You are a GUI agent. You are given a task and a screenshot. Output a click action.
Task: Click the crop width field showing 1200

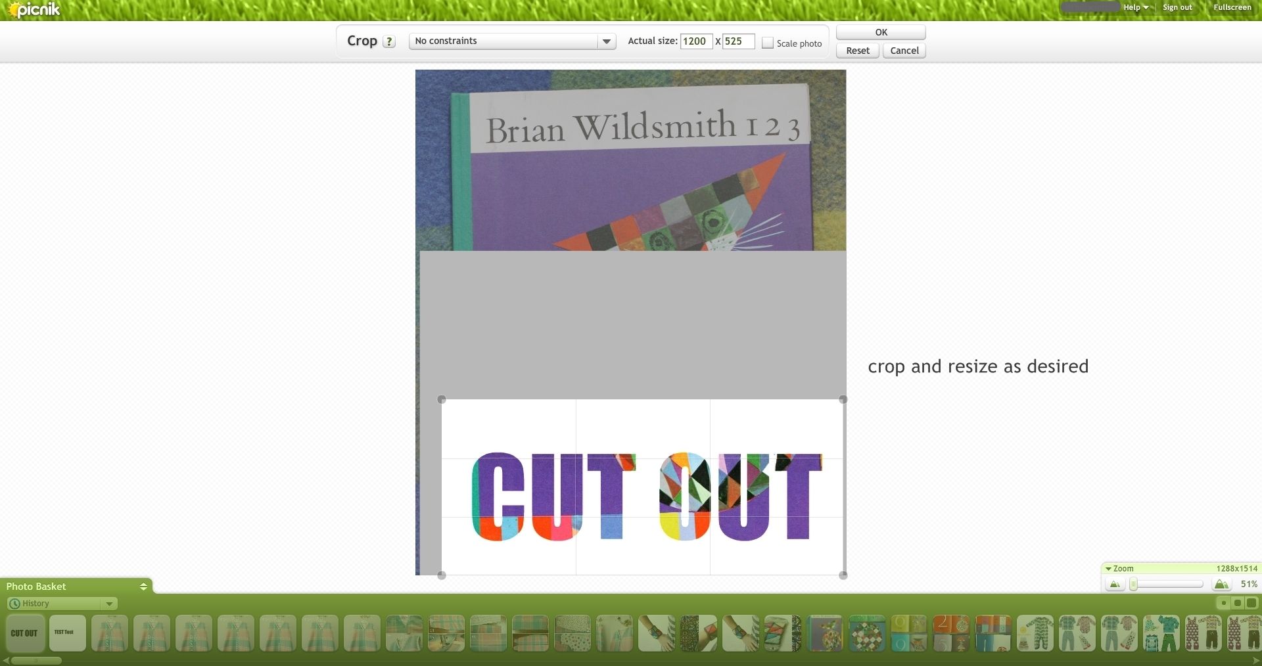coord(696,41)
